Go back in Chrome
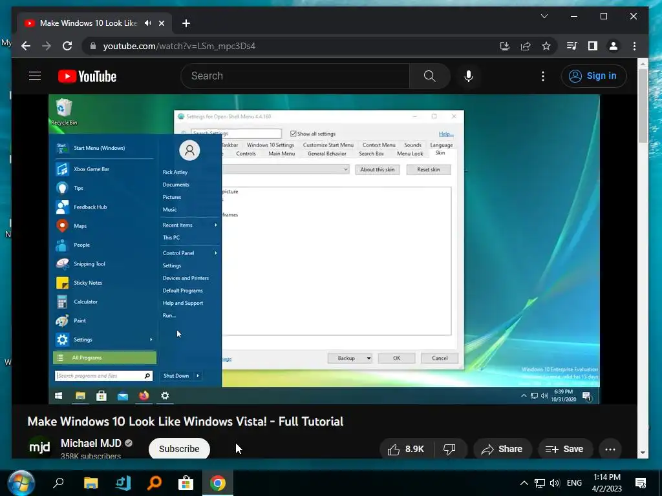 tap(26, 46)
